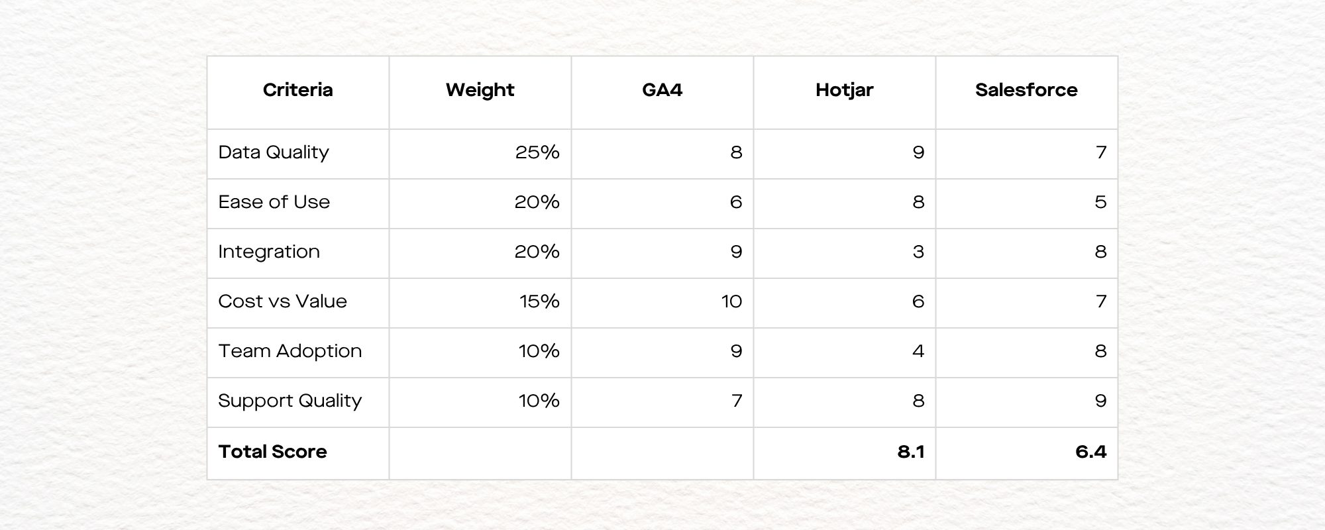The image size is (1325, 530).
Task: Click the Criteria column header
Action: (297, 90)
